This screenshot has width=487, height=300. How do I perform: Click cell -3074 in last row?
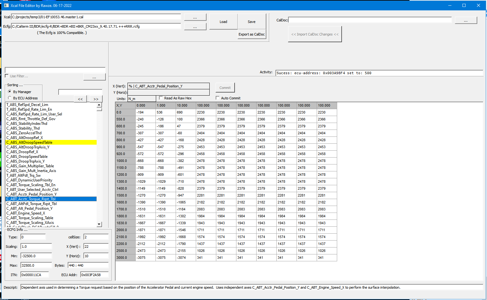coord(186,258)
